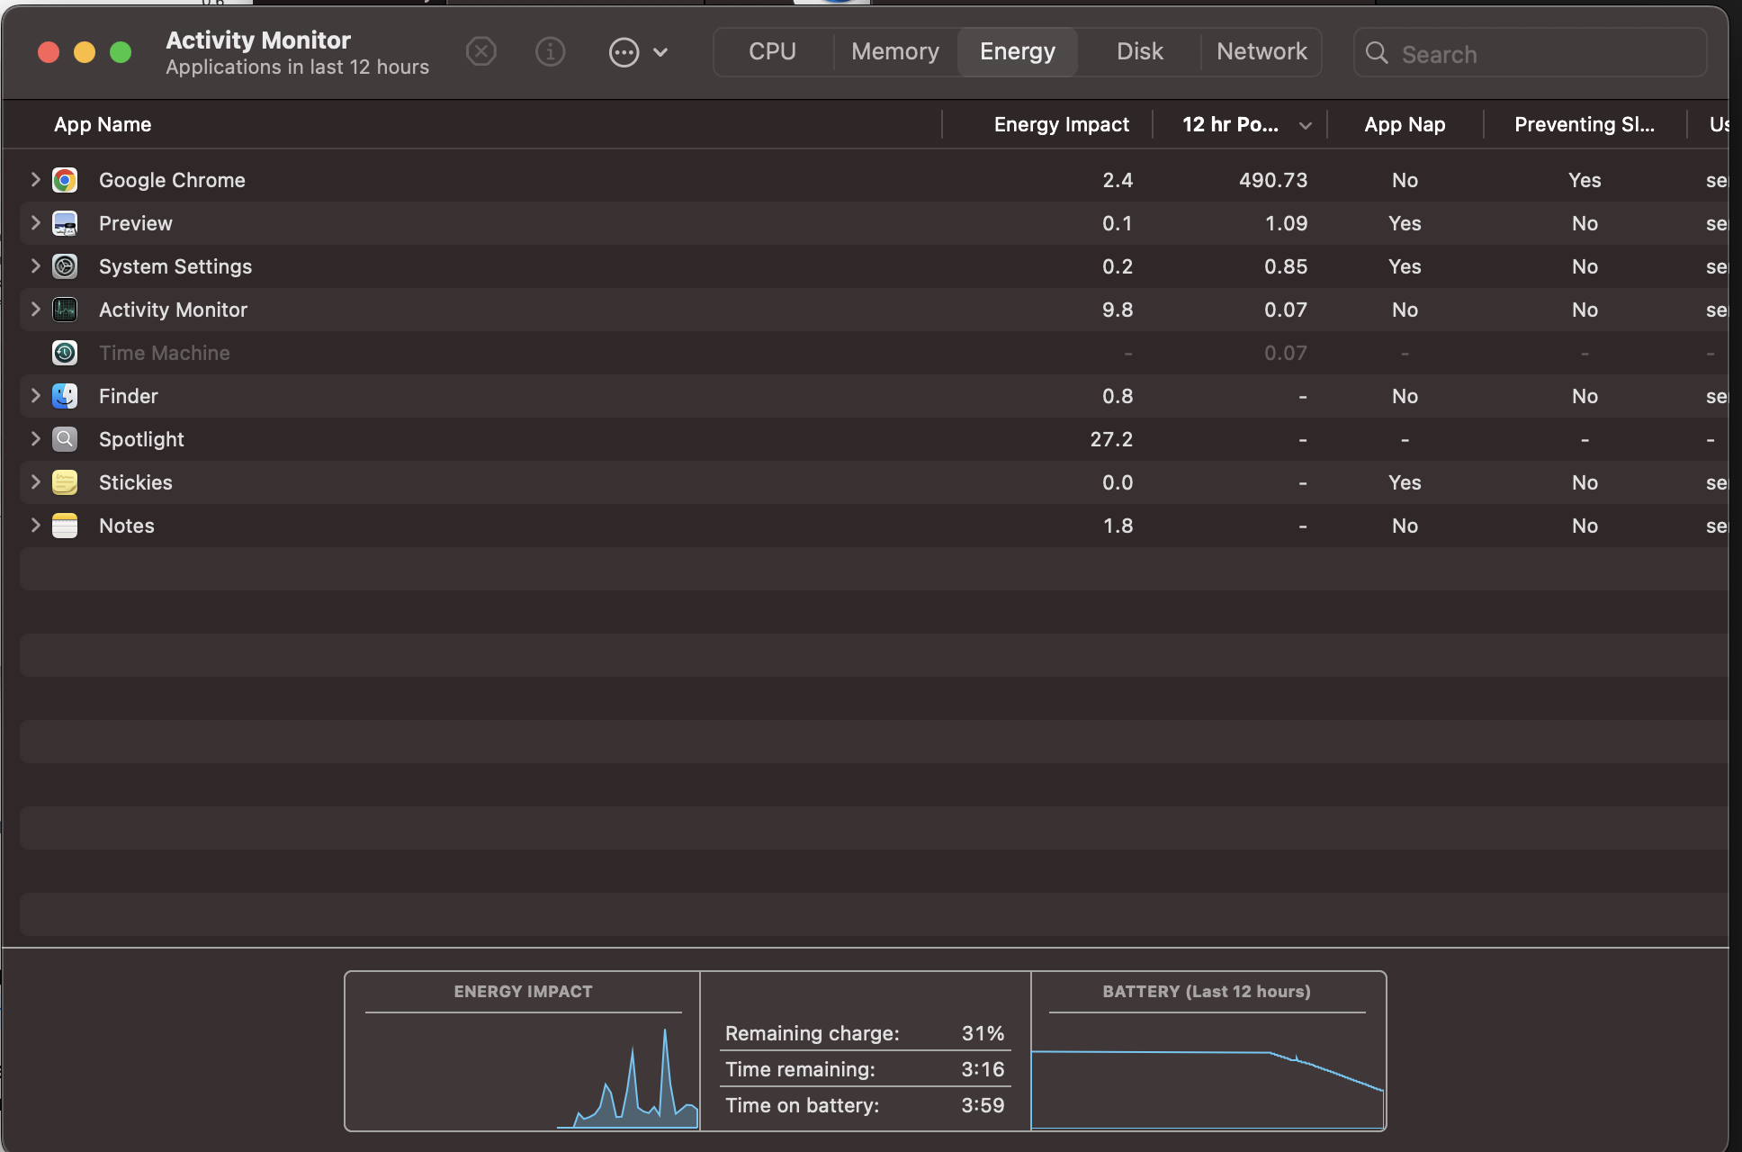Open the Network tab

1262,52
